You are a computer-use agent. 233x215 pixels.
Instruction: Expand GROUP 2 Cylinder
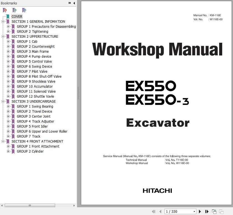tap(8, 151)
